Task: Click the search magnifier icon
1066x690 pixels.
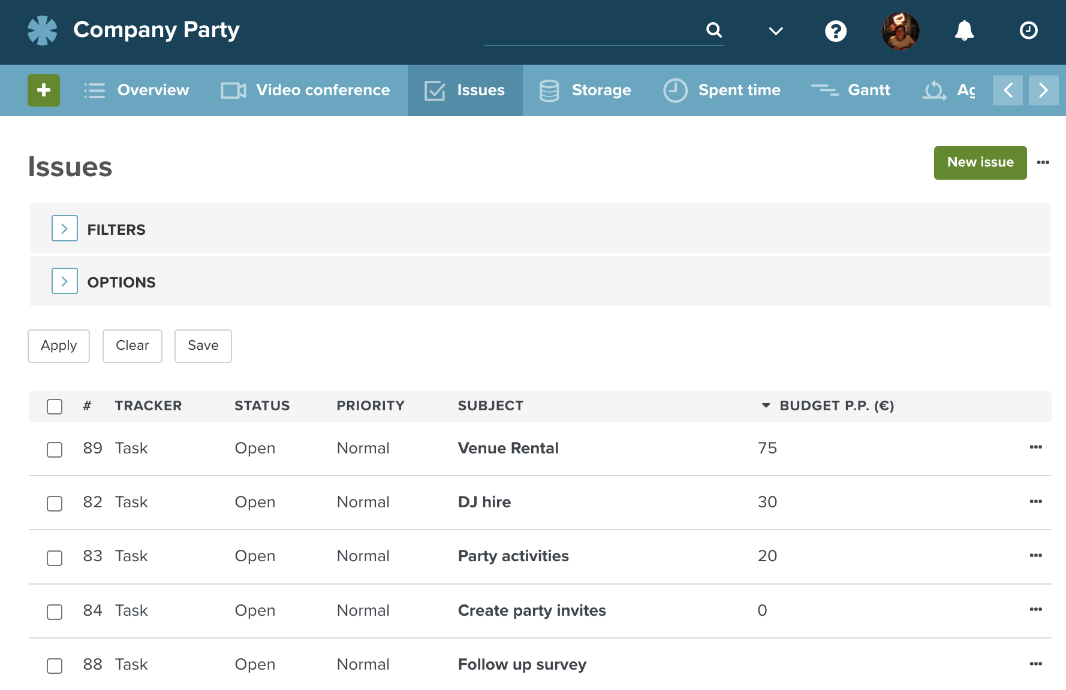Action: click(713, 30)
